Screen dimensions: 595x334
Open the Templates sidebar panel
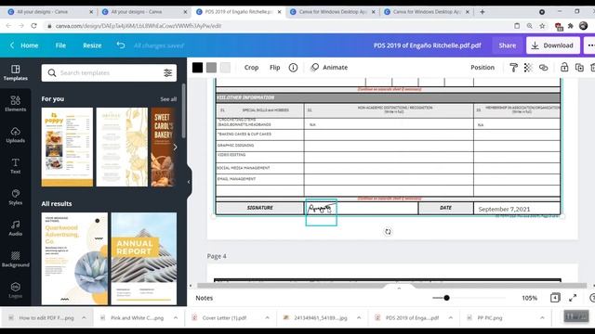tap(15, 72)
